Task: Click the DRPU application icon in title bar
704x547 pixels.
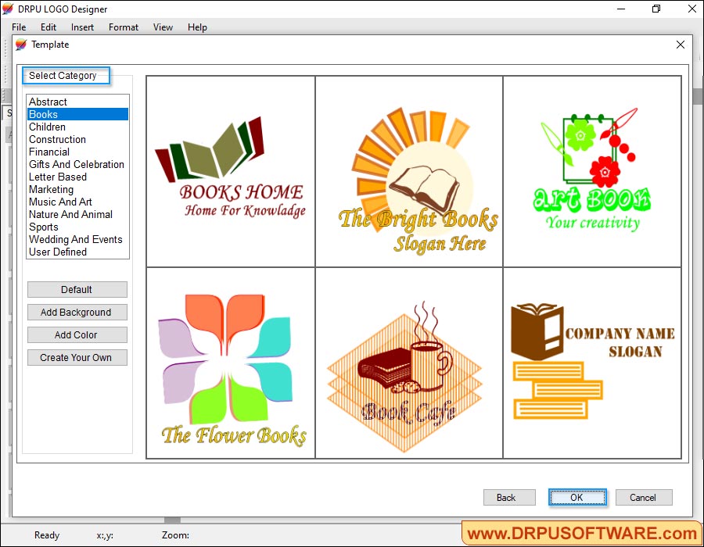Action: click(x=9, y=9)
